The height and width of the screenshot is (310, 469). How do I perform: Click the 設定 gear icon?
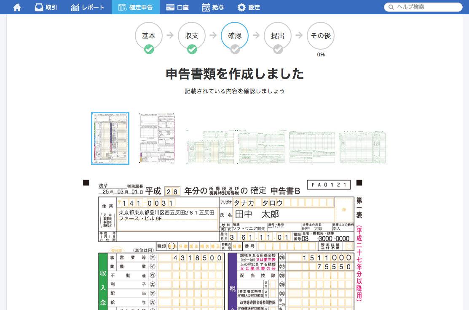click(241, 7)
